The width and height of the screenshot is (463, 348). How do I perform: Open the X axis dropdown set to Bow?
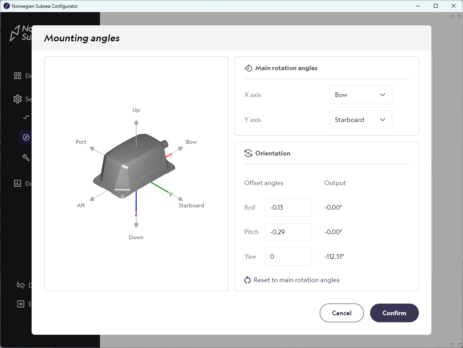click(361, 95)
